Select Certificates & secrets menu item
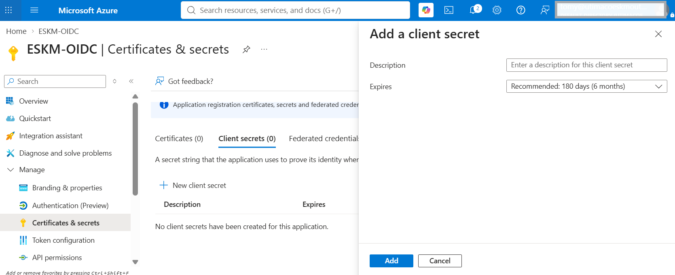675x275 pixels. click(x=65, y=223)
